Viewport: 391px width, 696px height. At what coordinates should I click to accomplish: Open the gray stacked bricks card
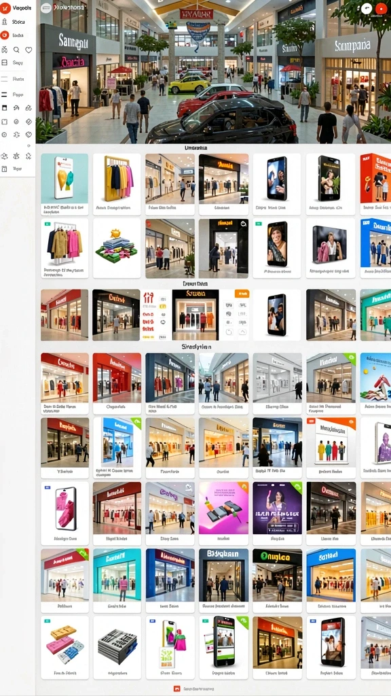coord(117,647)
